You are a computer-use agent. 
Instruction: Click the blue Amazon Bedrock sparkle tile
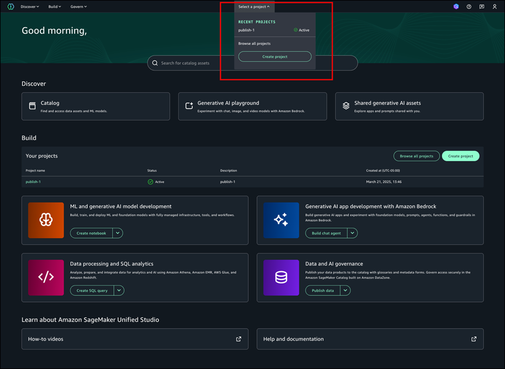click(x=281, y=220)
